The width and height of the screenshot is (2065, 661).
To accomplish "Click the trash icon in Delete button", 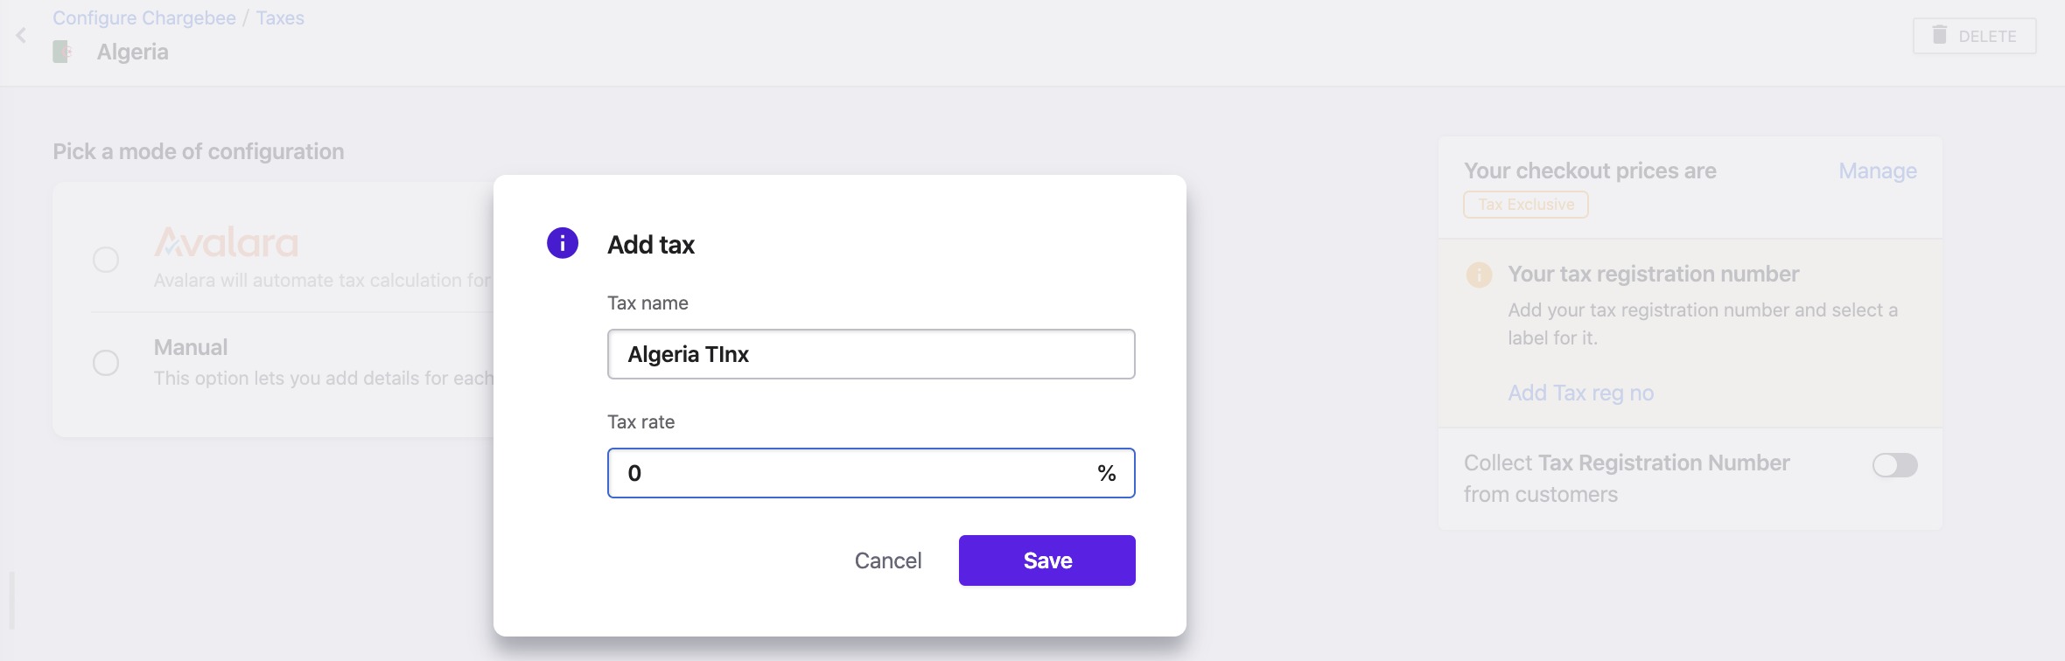I will coord(1940,35).
